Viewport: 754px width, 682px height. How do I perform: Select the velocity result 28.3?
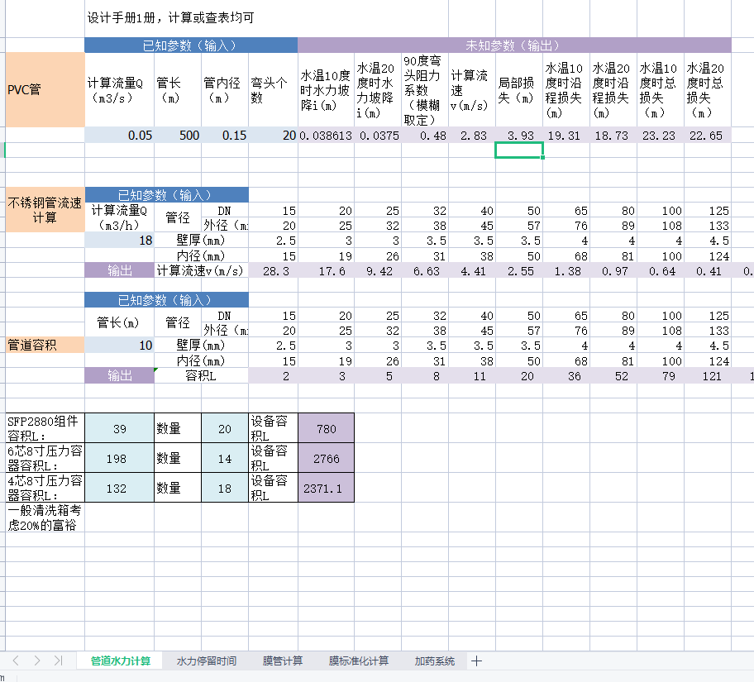tap(274, 271)
